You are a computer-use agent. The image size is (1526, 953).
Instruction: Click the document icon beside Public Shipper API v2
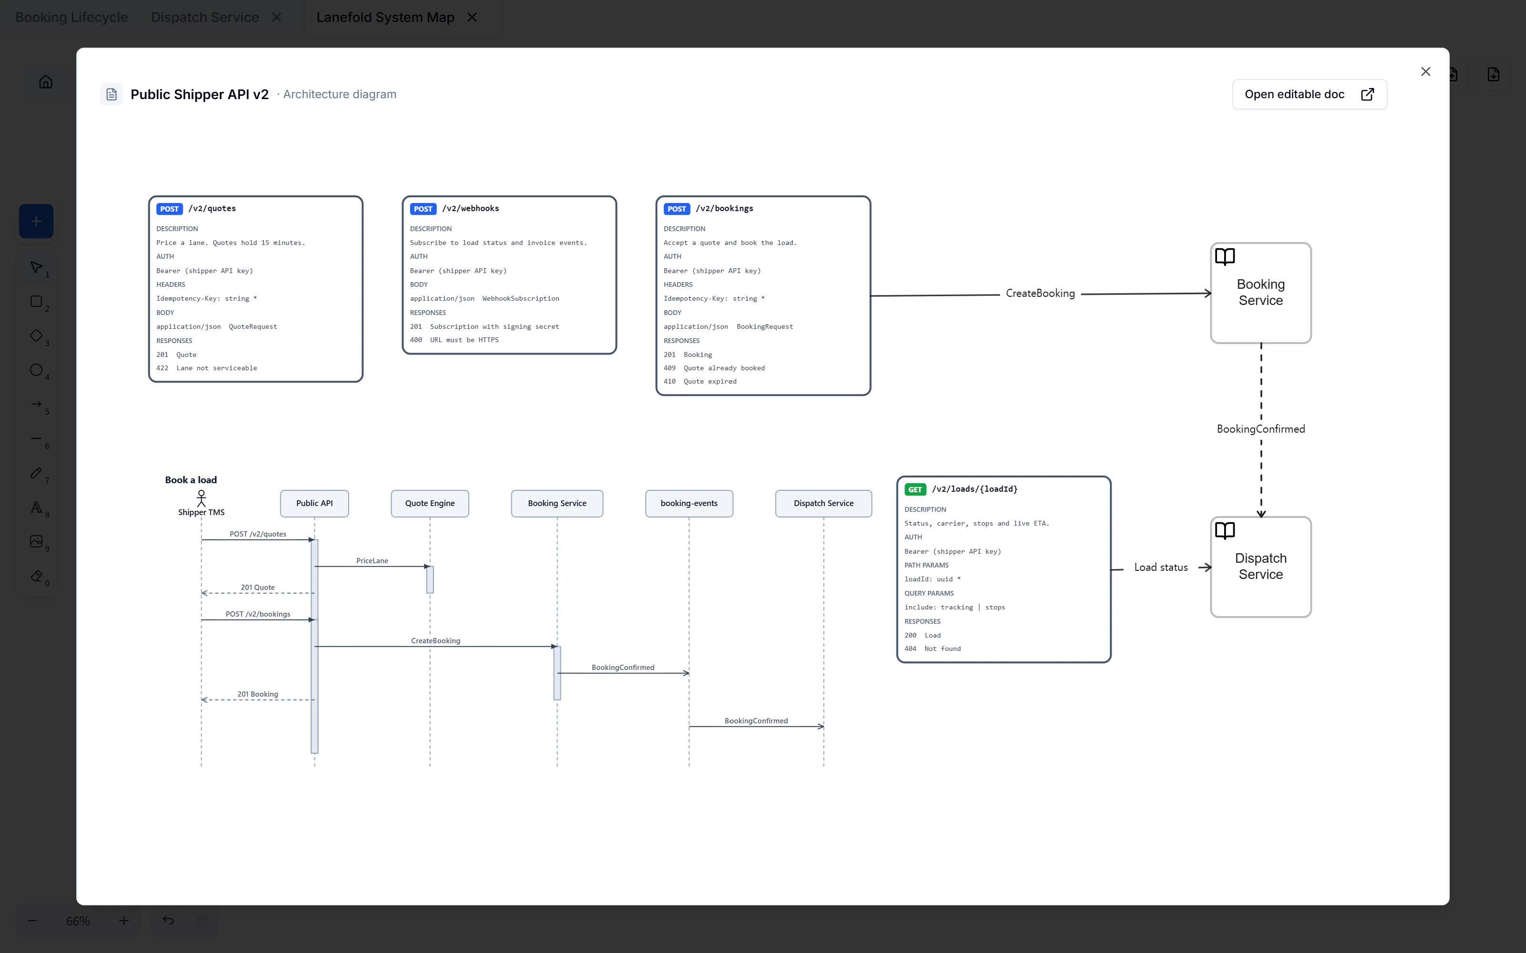coord(112,94)
